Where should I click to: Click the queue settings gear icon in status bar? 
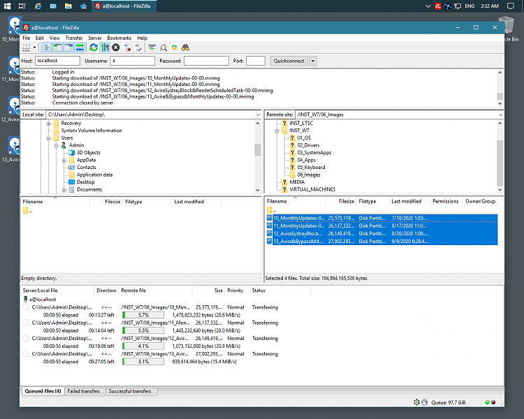[x=416, y=402]
